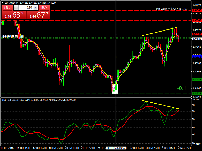202x151 pixels.
Task: Click the 12 Oct 2016 time axis label
Action: click(7, 148)
